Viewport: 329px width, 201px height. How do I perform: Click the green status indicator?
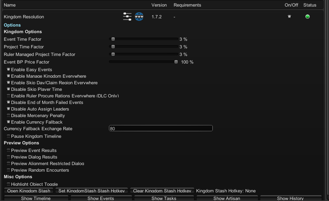tap(307, 17)
